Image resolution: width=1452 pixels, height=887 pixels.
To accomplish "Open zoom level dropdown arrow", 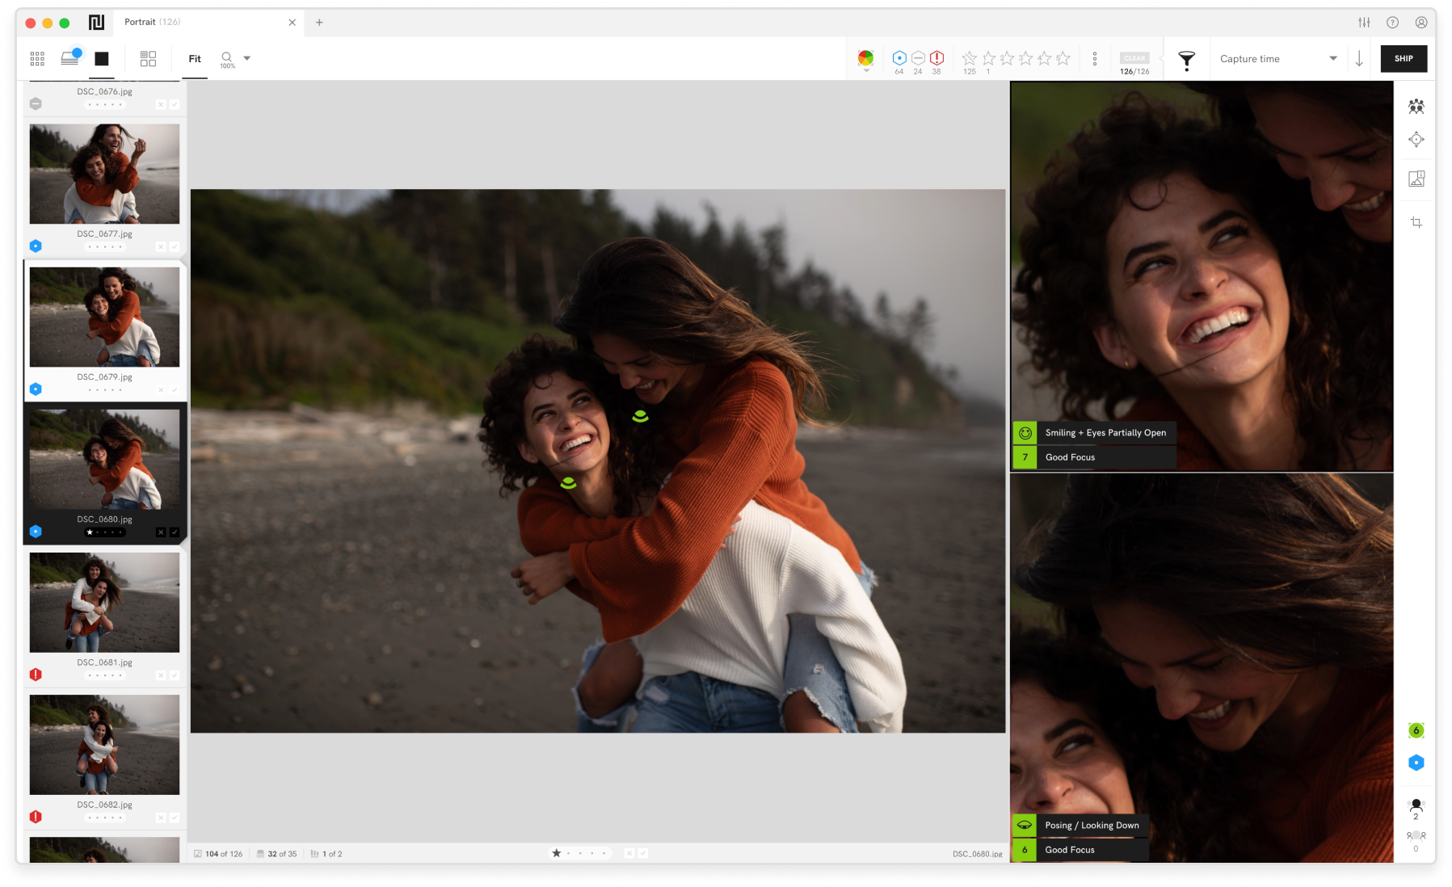I will click(247, 58).
